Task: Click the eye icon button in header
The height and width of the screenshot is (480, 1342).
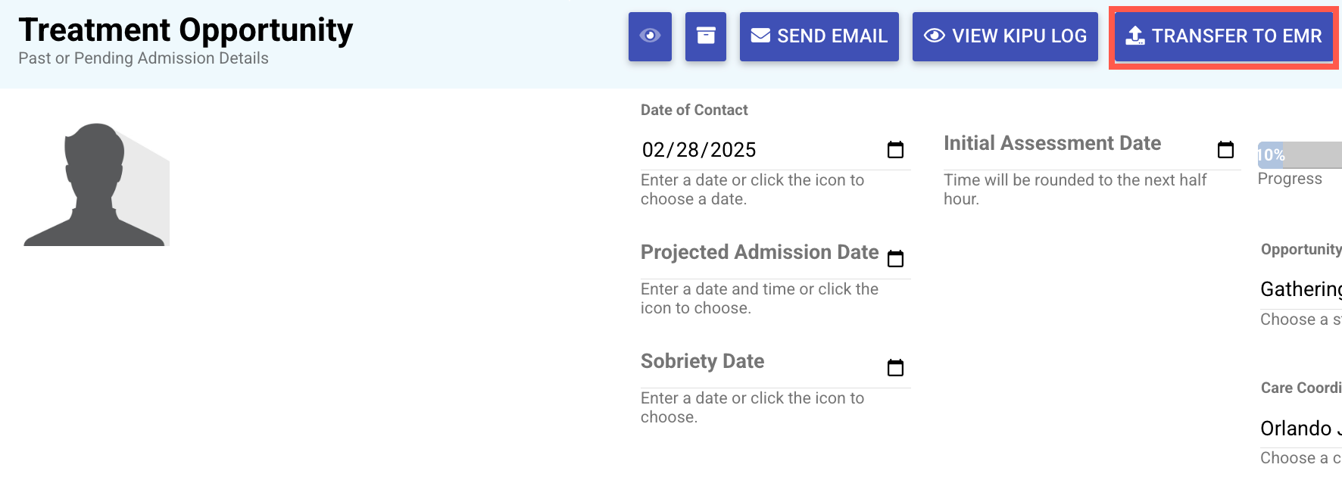Action: [650, 36]
